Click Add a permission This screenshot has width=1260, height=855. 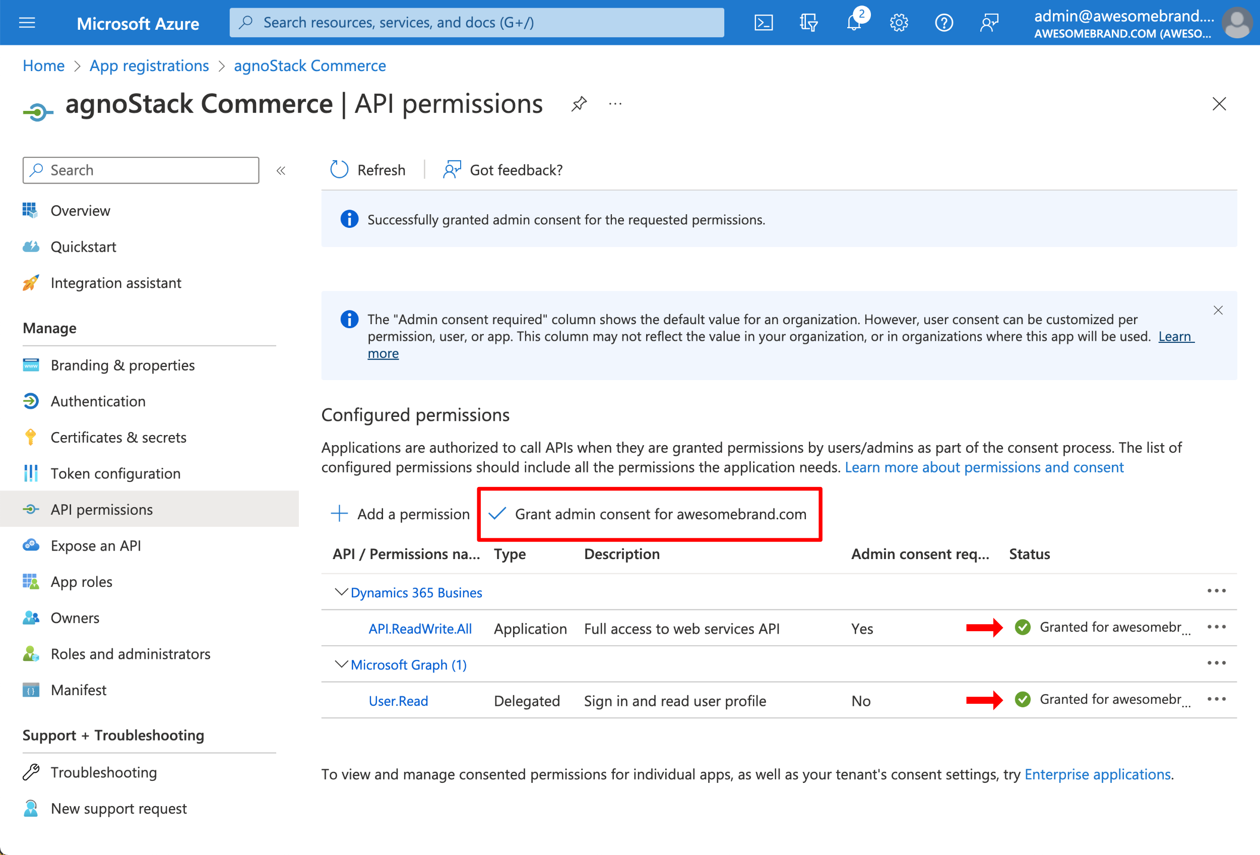coord(400,514)
